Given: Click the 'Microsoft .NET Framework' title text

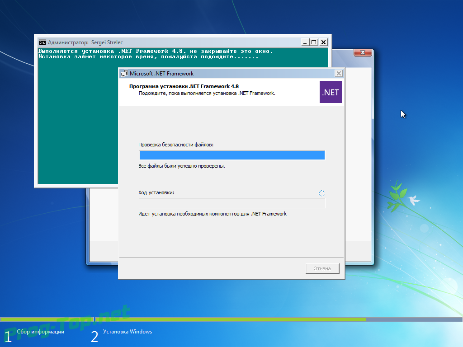Looking at the screenshot, I should click(x=161, y=74).
